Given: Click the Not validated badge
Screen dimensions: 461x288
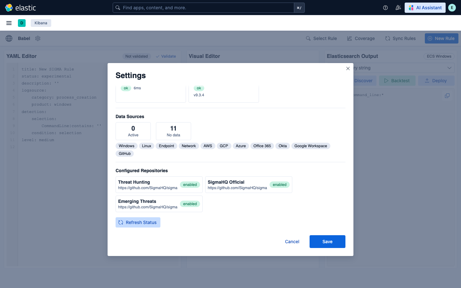Looking at the screenshot, I should (x=137, y=56).
